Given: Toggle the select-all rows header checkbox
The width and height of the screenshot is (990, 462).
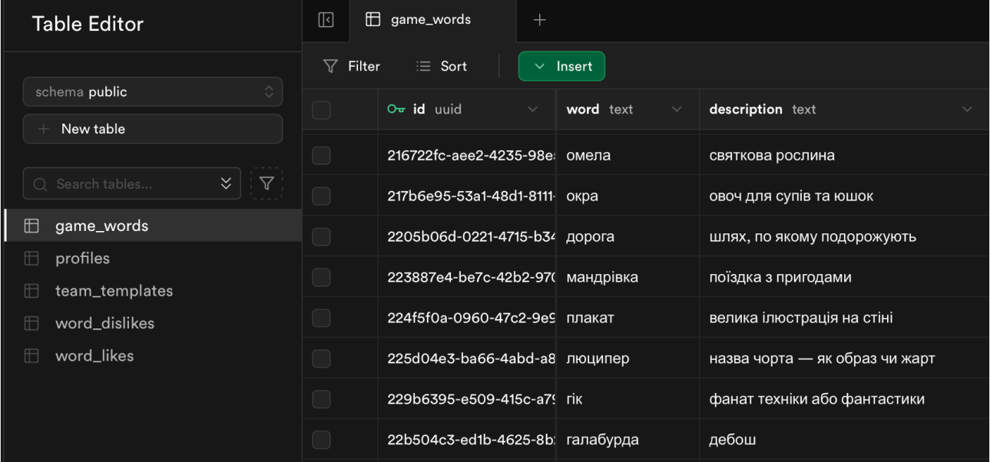Looking at the screenshot, I should point(321,110).
